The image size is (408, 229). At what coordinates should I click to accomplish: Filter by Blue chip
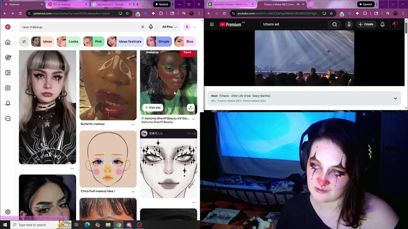185,41
